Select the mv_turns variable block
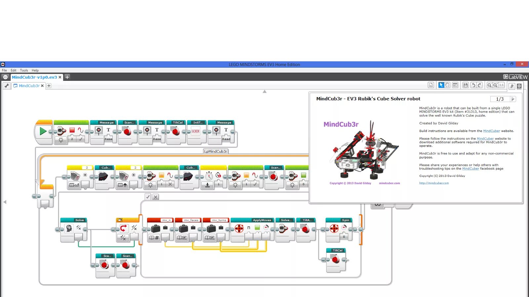Viewport: 529px width, 297px height. pyautogui.click(x=216, y=230)
